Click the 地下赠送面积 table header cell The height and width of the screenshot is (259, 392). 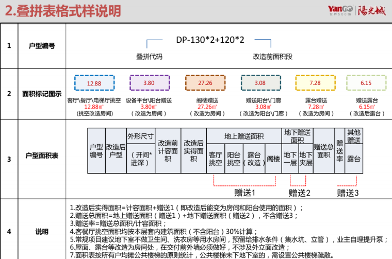click(298, 136)
